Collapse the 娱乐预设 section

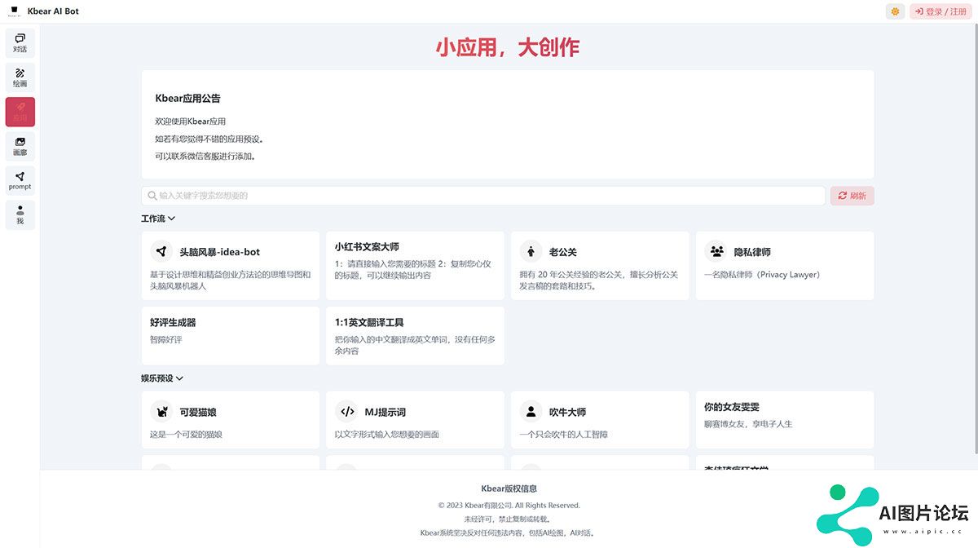(162, 378)
